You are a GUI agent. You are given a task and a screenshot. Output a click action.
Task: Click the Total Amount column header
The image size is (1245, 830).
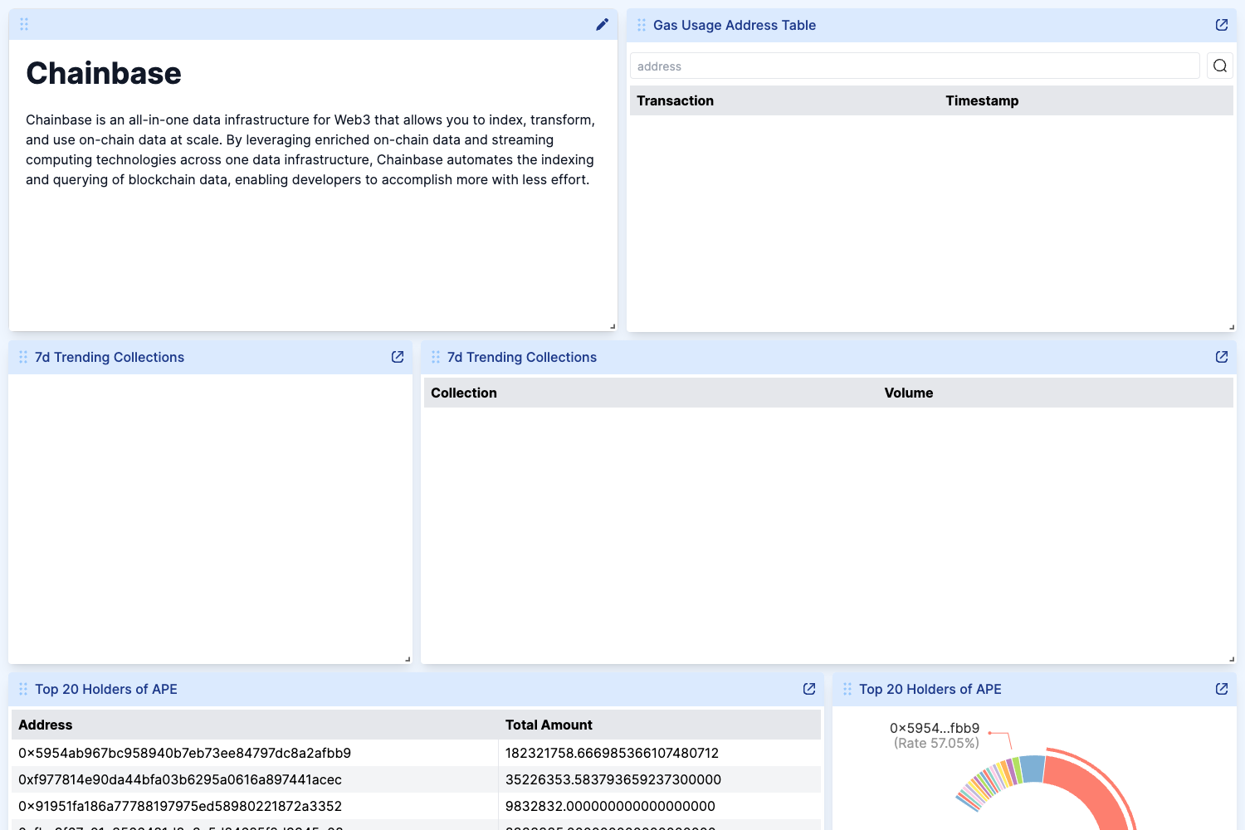549,725
